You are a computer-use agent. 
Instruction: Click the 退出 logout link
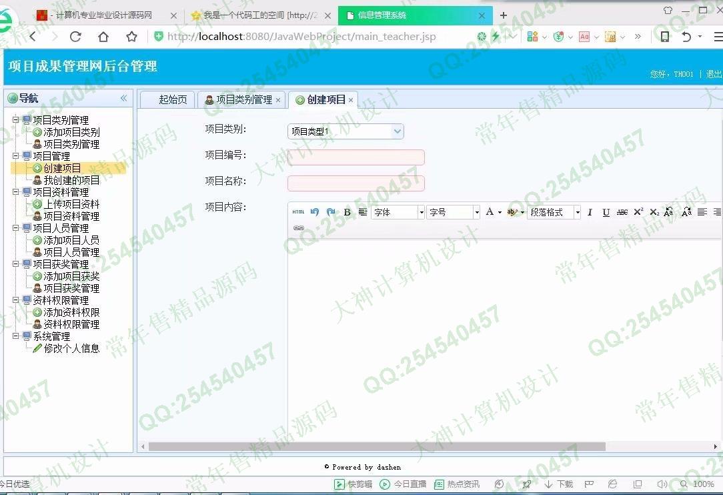click(x=714, y=74)
